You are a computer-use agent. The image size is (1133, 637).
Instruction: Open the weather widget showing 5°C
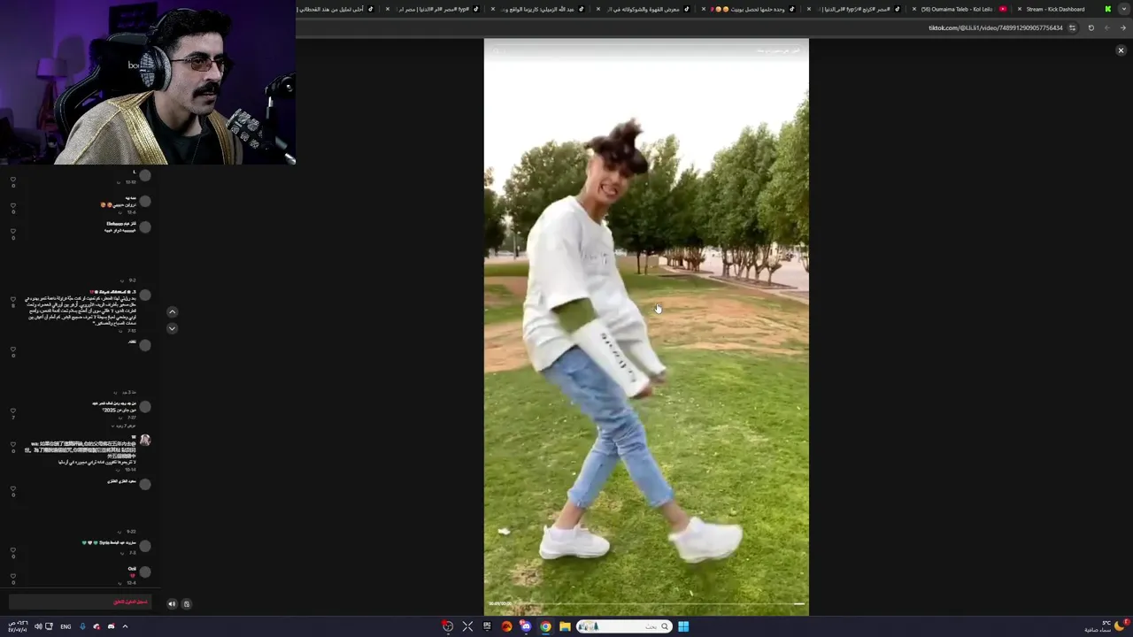click(x=1108, y=625)
